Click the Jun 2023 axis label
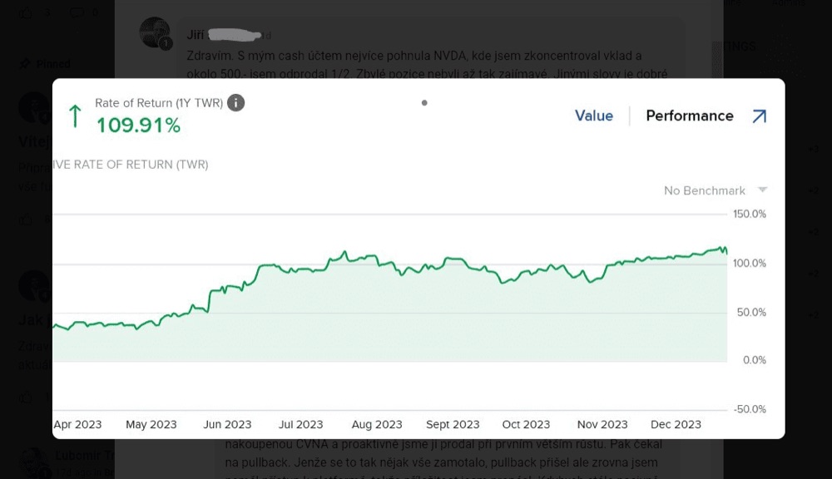Viewport: 832px width, 479px height. [227, 424]
